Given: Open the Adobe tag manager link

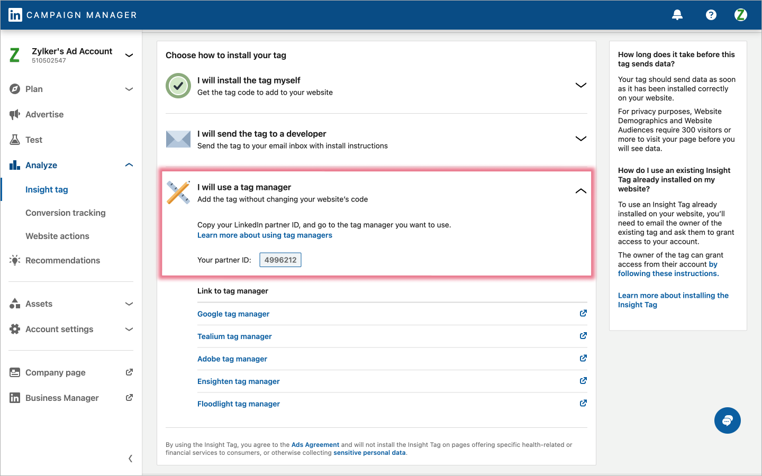Looking at the screenshot, I should pyautogui.click(x=232, y=359).
